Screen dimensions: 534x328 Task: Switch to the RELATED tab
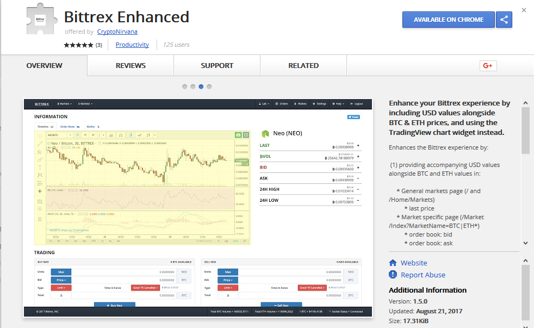(x=303, y=65)
